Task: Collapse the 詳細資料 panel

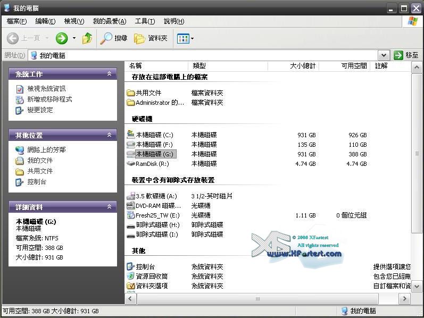Action: point(109,206)
